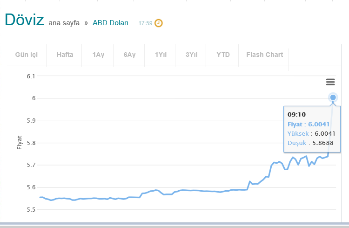This screenshot has height=228, width=349.
Task: Click the 09:10 tooltip header
Action: click(x=297, y=114)
